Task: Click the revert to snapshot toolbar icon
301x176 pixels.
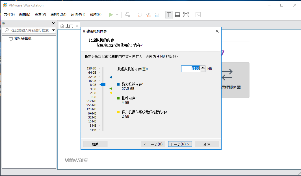Action: (148, 15)
